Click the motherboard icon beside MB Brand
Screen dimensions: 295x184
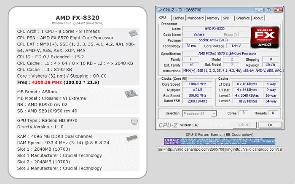point(131,94)
